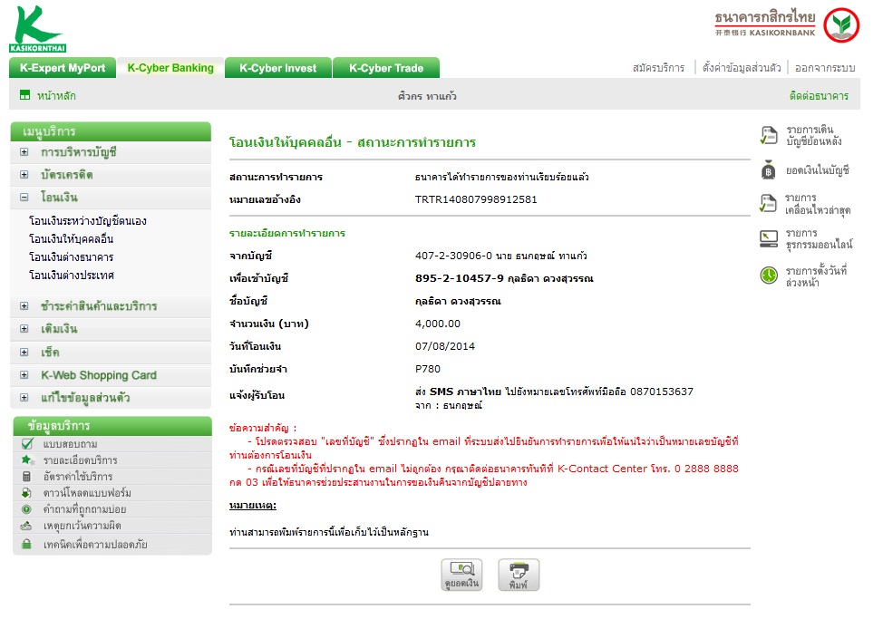This screenshot has height=619, width=883.
Task: Open โอนเงินต่างธนาคาร menu item
Action: 72,257
